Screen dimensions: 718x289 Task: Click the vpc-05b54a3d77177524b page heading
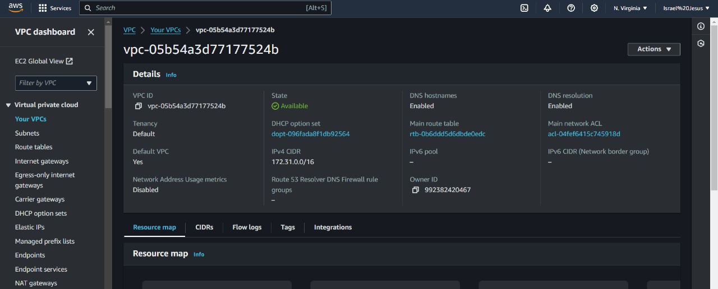(x=201, y=50)
